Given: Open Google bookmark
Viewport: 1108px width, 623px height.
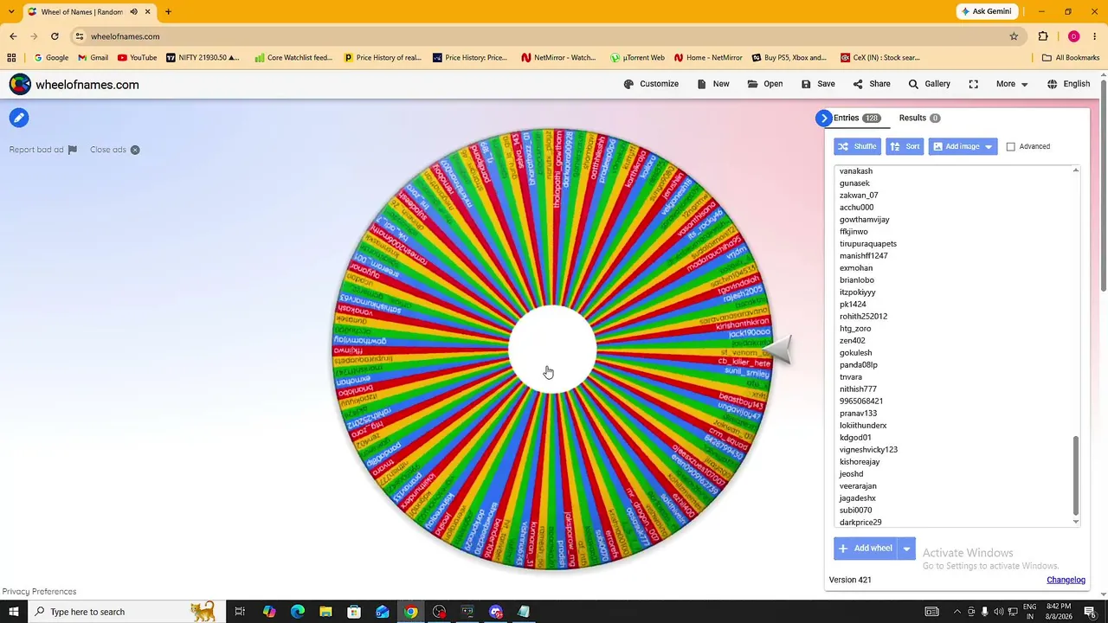Looking at the screenshot, I should (x=51, y=58).
